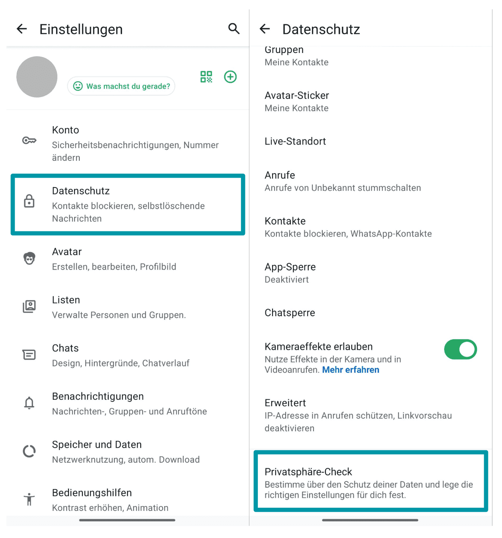Open the Bedienungshilfen accessibility icon
This screenshot has height=538, width=502.
[29, 499]
